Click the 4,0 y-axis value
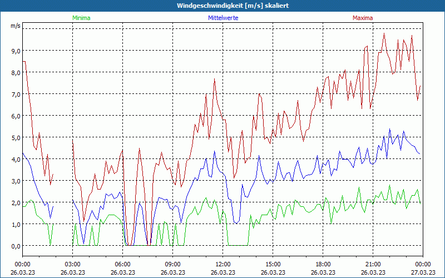Viewport: 445px width, 278px height. coord(16,160)
